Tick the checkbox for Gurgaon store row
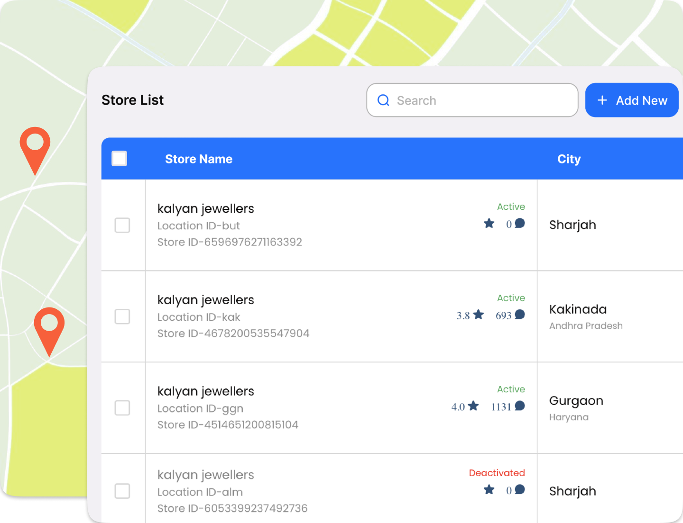 point(122,408)
